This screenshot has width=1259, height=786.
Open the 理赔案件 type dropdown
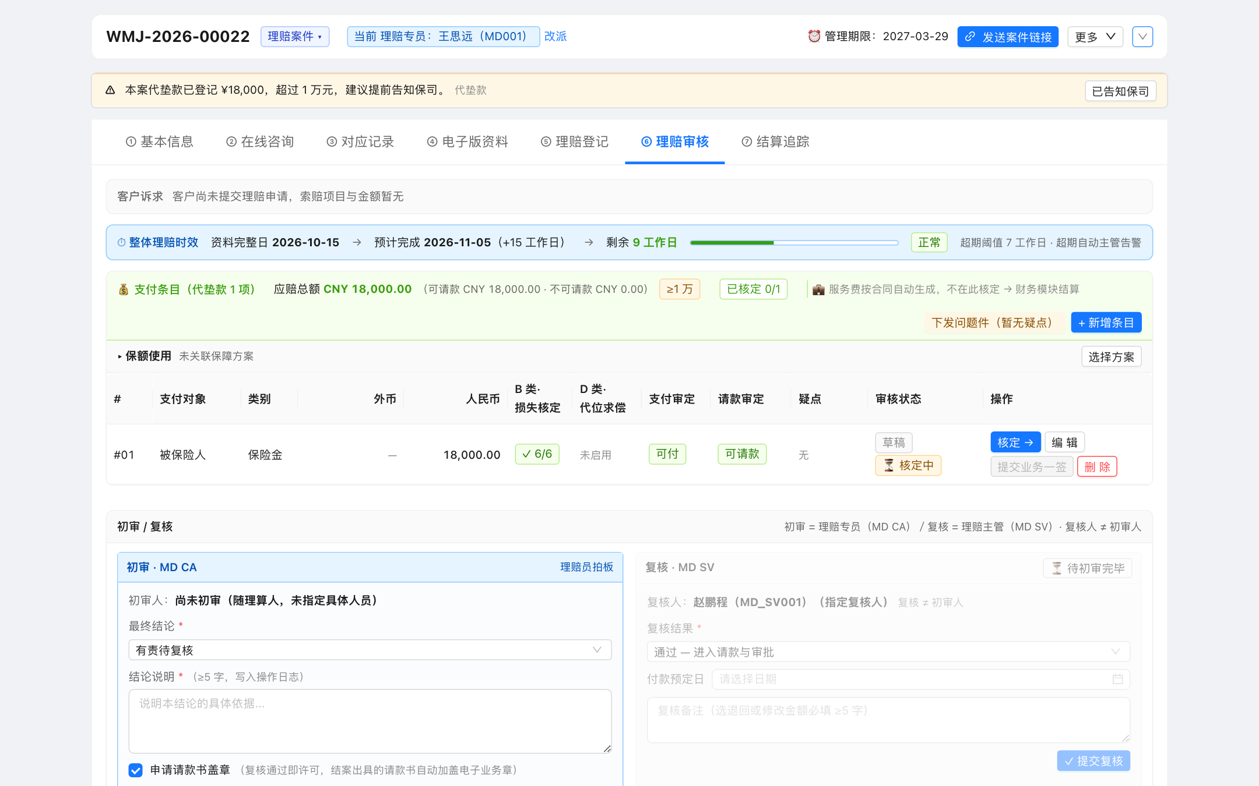coord(295,37)
